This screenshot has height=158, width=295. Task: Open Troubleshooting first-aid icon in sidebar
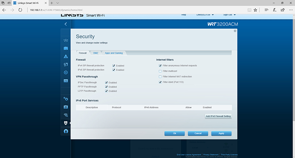[66, 107]
